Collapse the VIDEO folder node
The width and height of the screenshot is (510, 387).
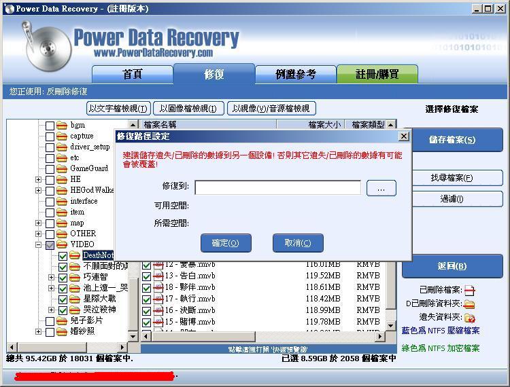point(38,245)
